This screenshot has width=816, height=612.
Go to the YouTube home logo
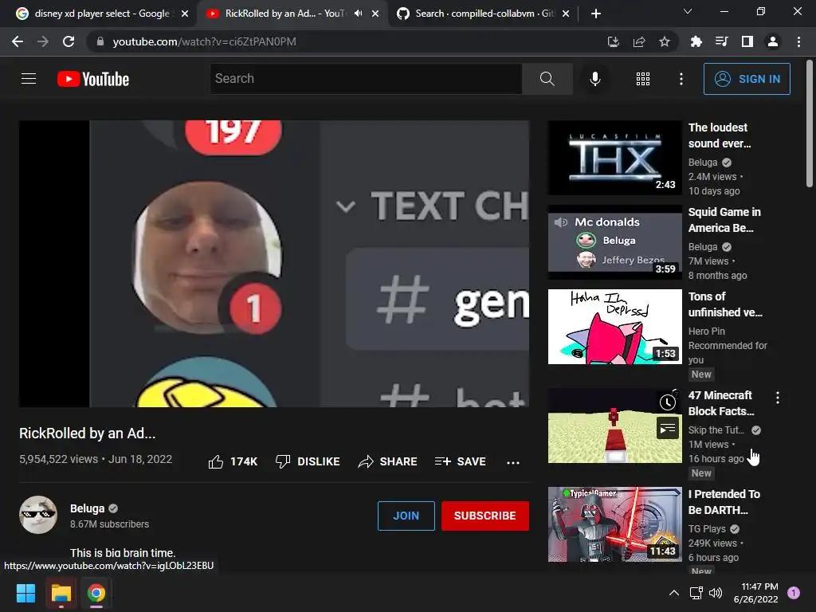(93, 79)
